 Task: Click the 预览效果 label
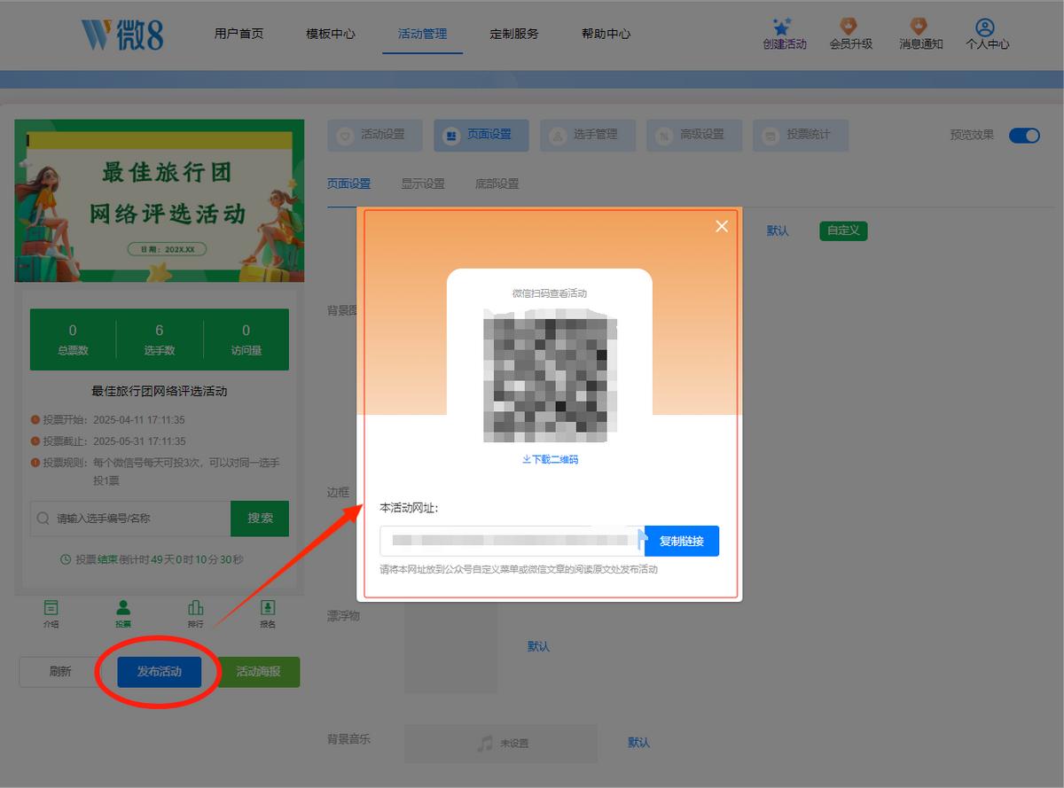pyautogui.click(x=972, y=135)
